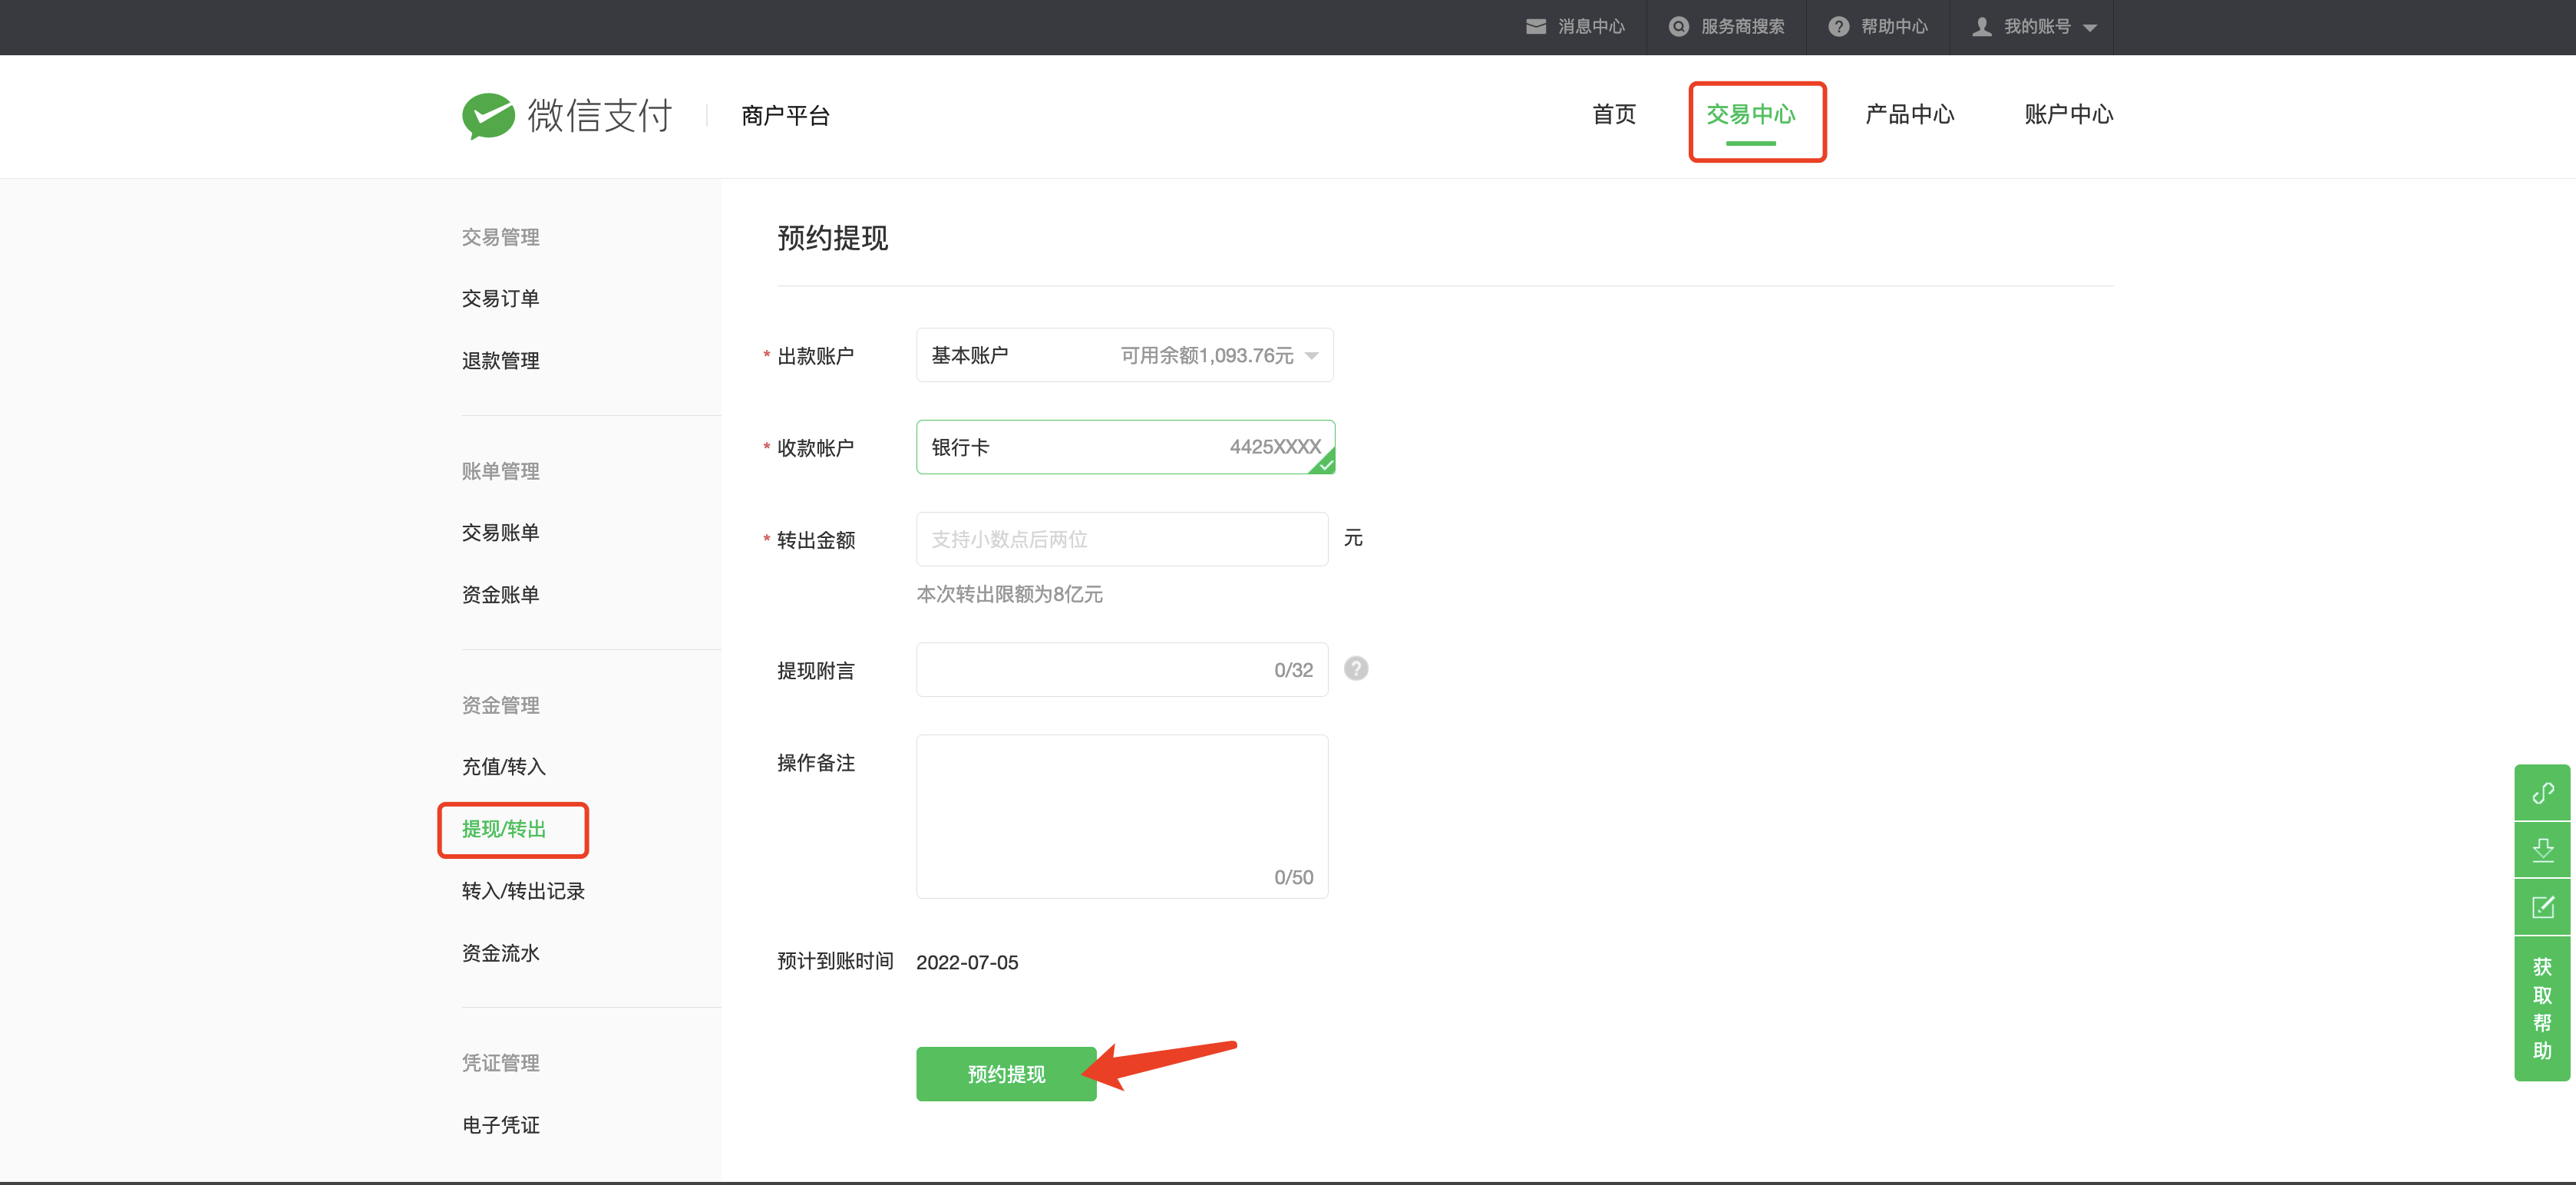
Task: Open 交易订单 in the sidebar
Action: point(500,298)
